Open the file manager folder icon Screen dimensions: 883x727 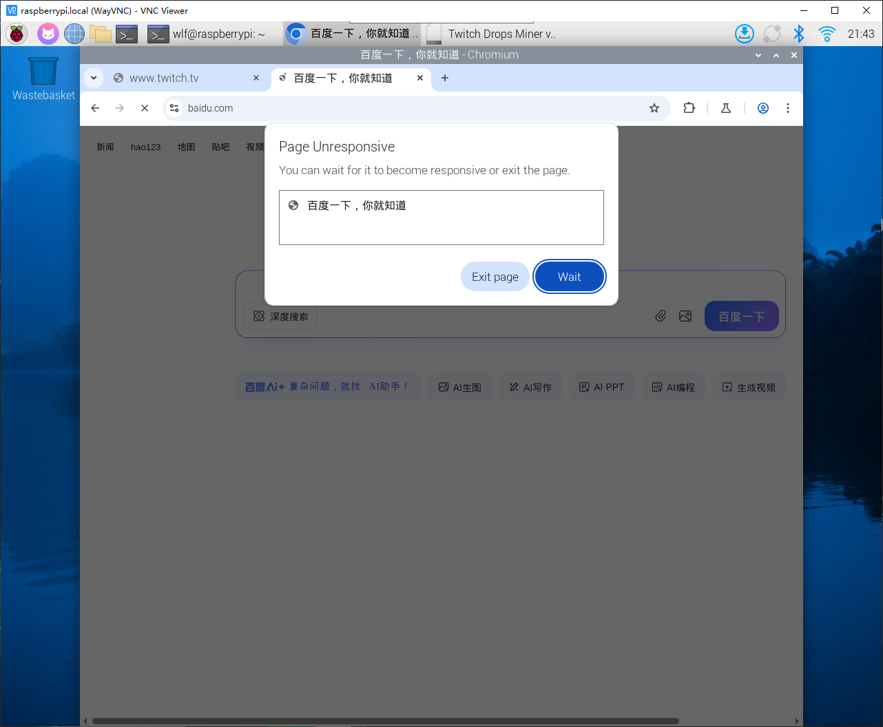click(101, 34)
